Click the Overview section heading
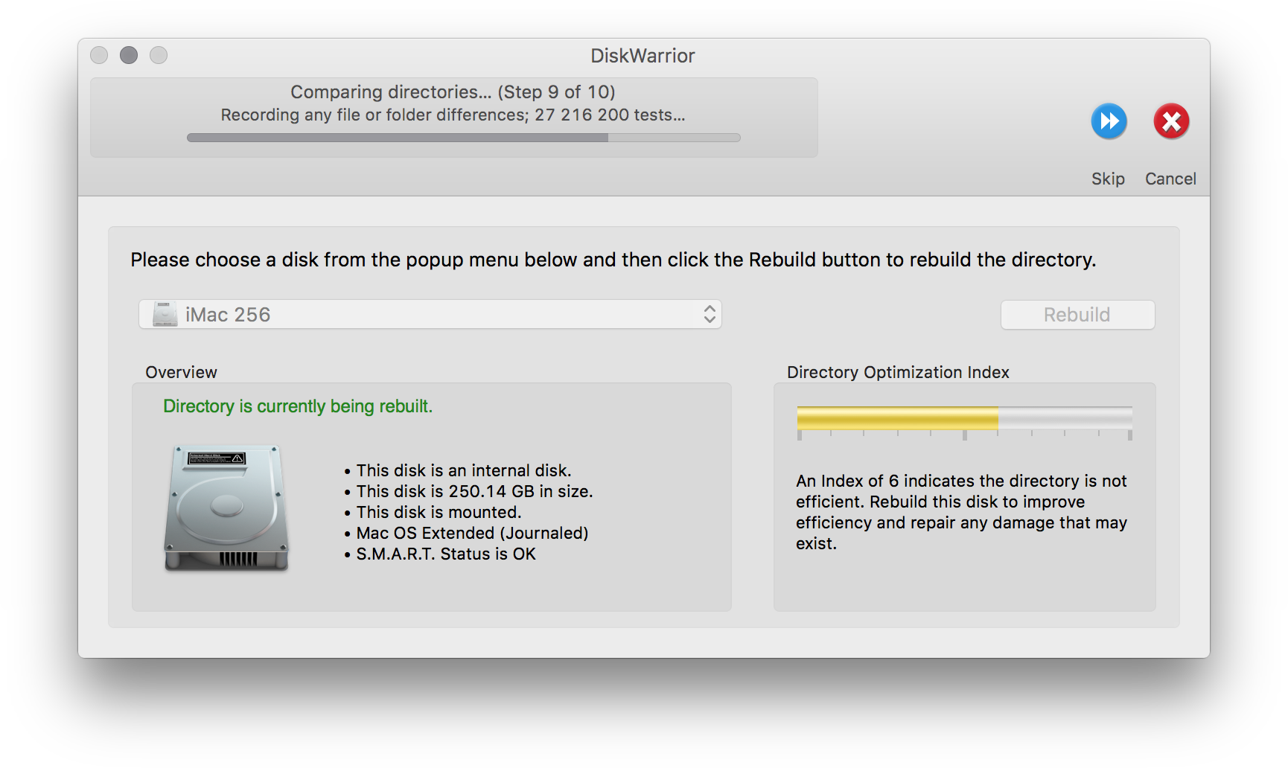 181,372
